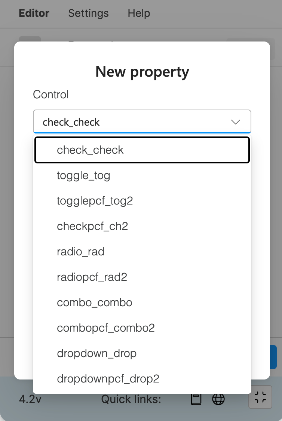Select dropdown_drop option
The height and width of the screenshot is (421, 282).
142,353
